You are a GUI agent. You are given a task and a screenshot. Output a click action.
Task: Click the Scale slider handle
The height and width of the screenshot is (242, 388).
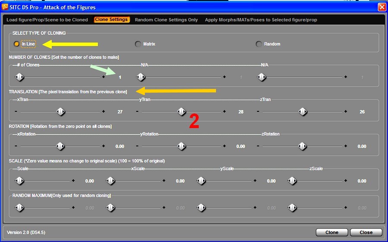coord(19,181)
